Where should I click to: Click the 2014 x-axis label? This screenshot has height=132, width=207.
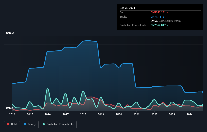[12, 114]
